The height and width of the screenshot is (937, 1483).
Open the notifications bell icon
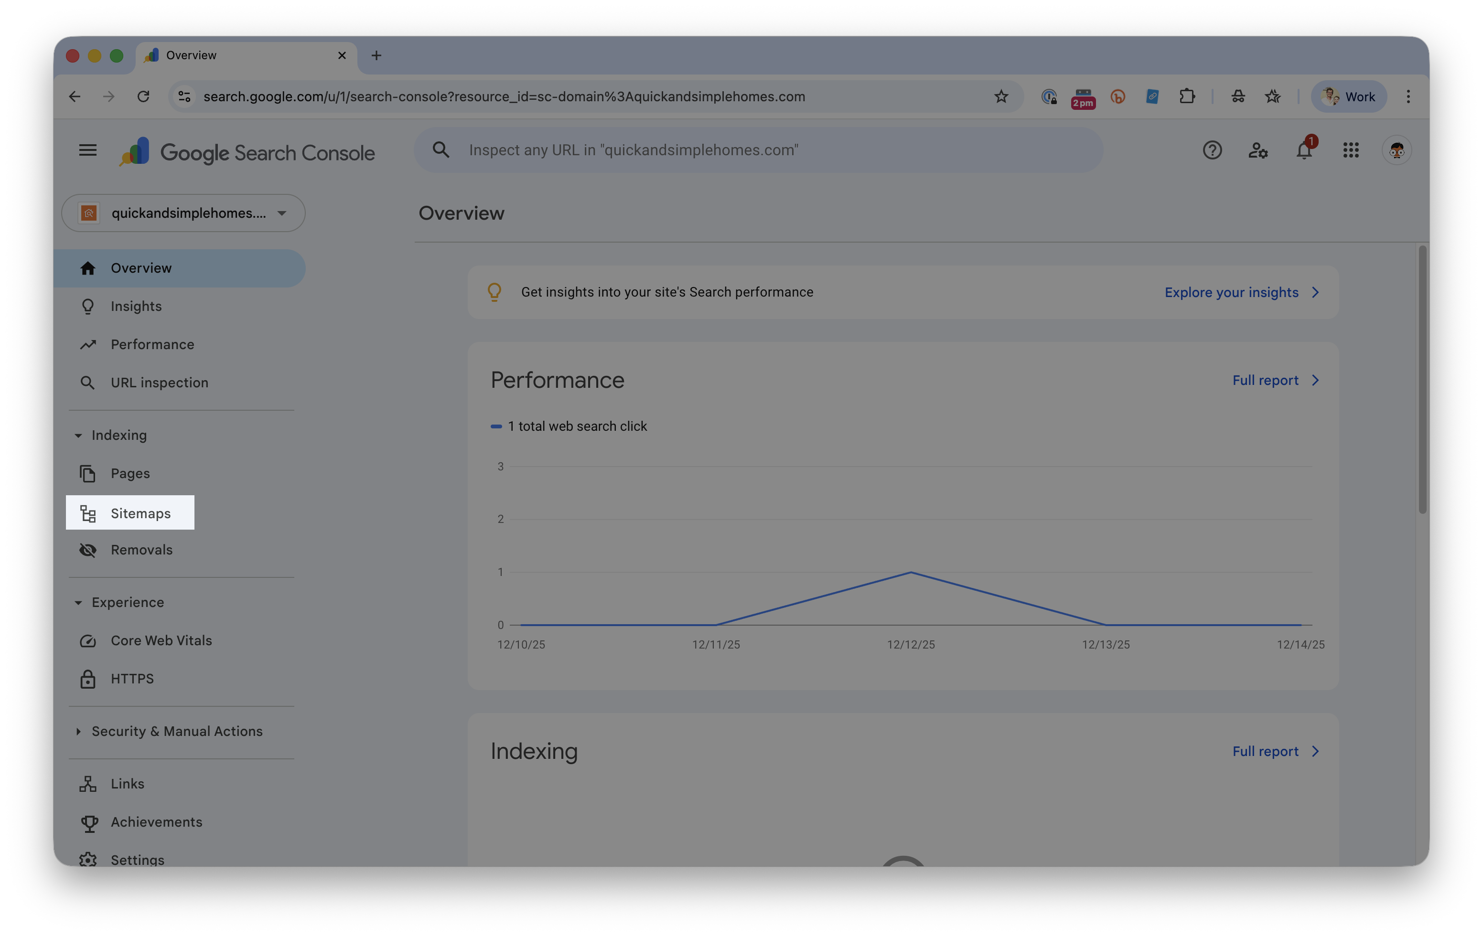pos(1304,150)
